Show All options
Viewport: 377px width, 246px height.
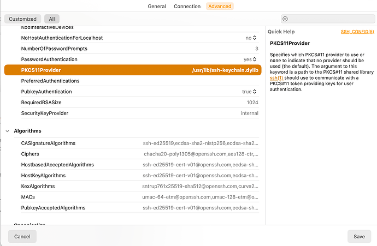52,19
